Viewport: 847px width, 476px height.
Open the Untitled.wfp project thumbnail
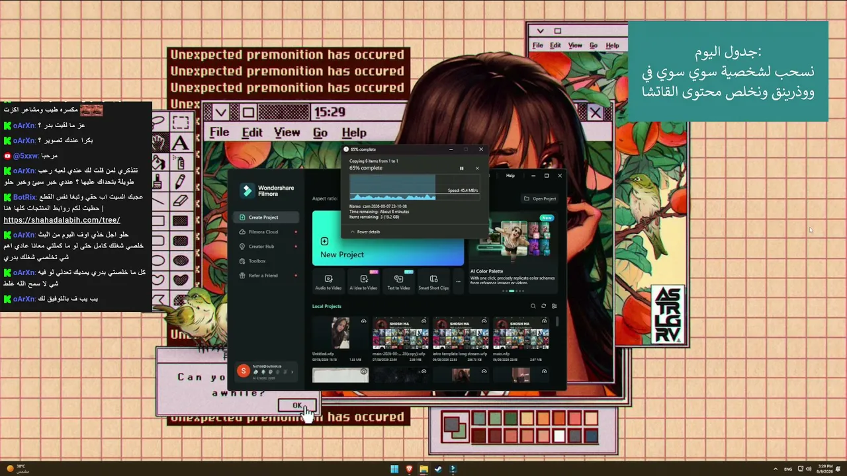pos(340,333)
